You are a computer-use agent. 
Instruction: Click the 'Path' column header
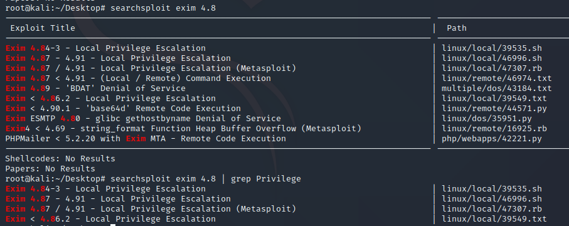tap(457, 28)
